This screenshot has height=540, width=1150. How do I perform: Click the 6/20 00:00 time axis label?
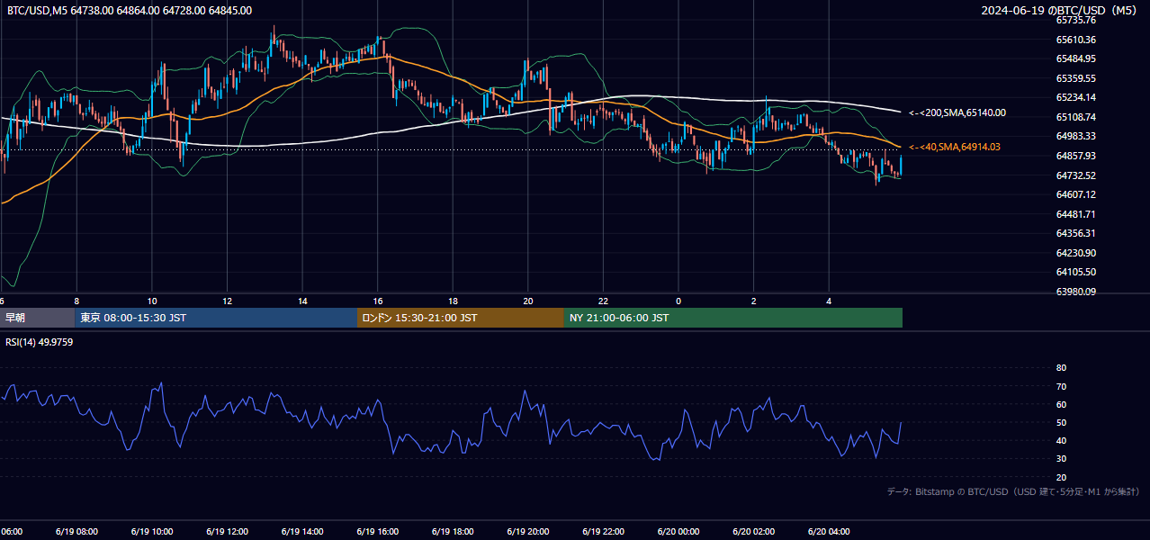pos(678,531)
